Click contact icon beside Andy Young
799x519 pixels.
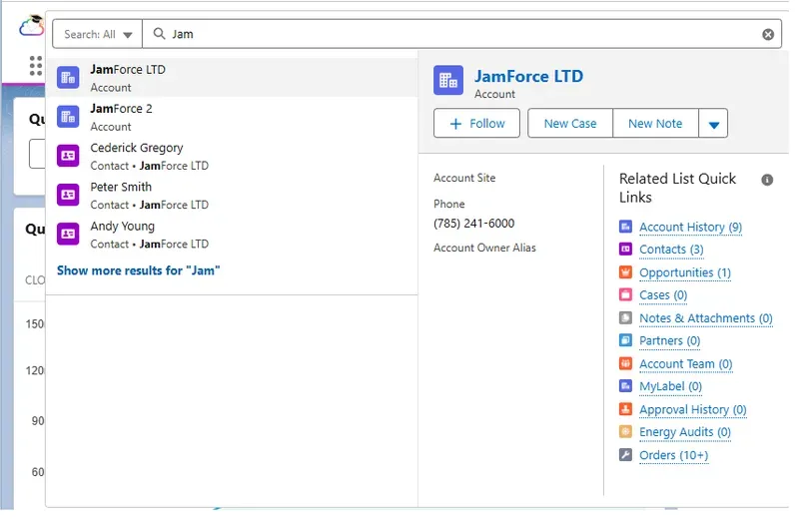tap(68, 235)
